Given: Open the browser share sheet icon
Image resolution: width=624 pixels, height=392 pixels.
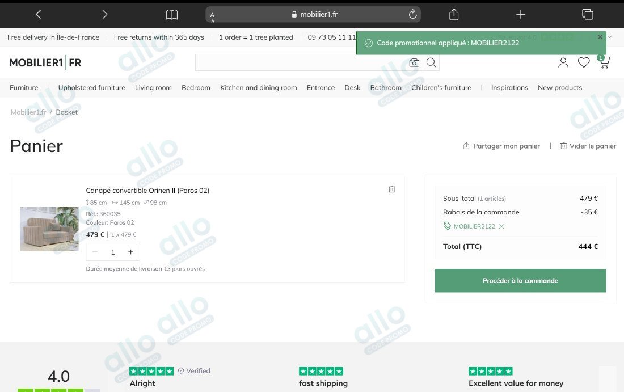Looking at the screenshot, I should click(454, 14).
